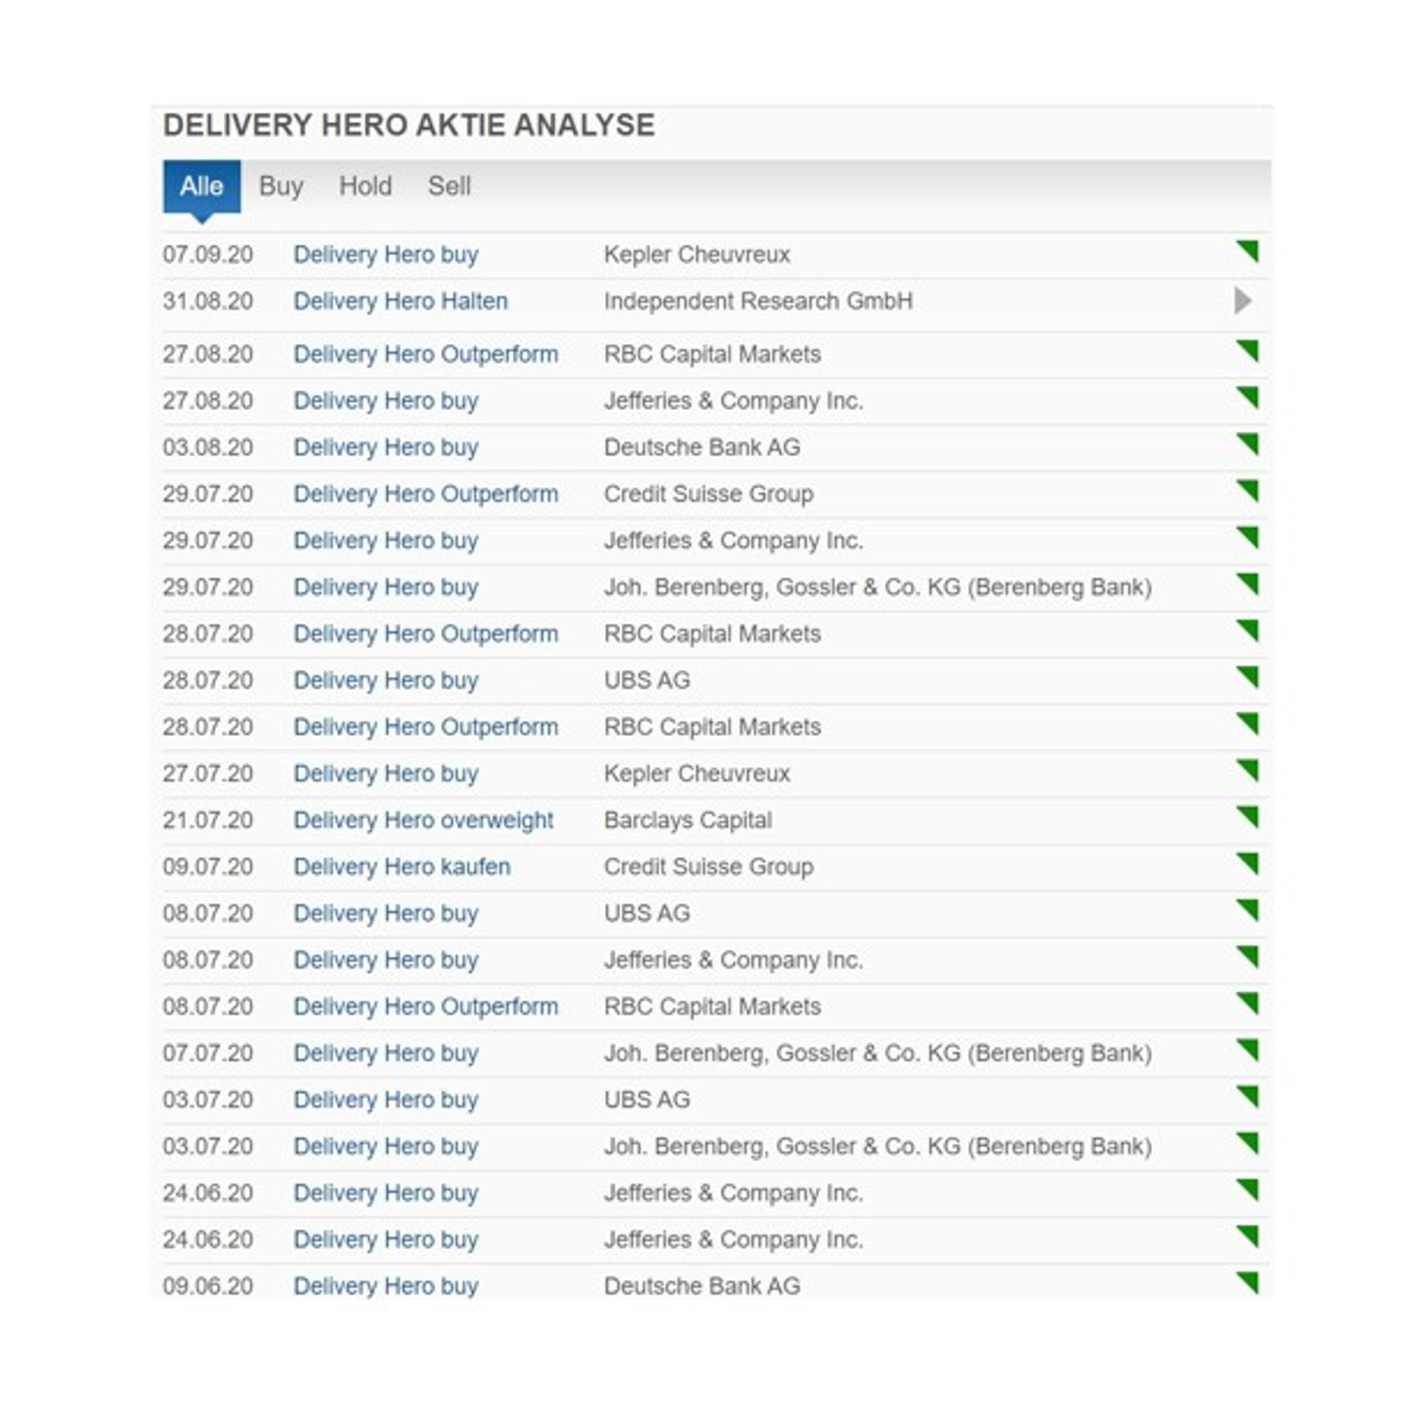Select the Alle tab
The height and width of the screenshot is (1417, 1417).
(202, 186)
